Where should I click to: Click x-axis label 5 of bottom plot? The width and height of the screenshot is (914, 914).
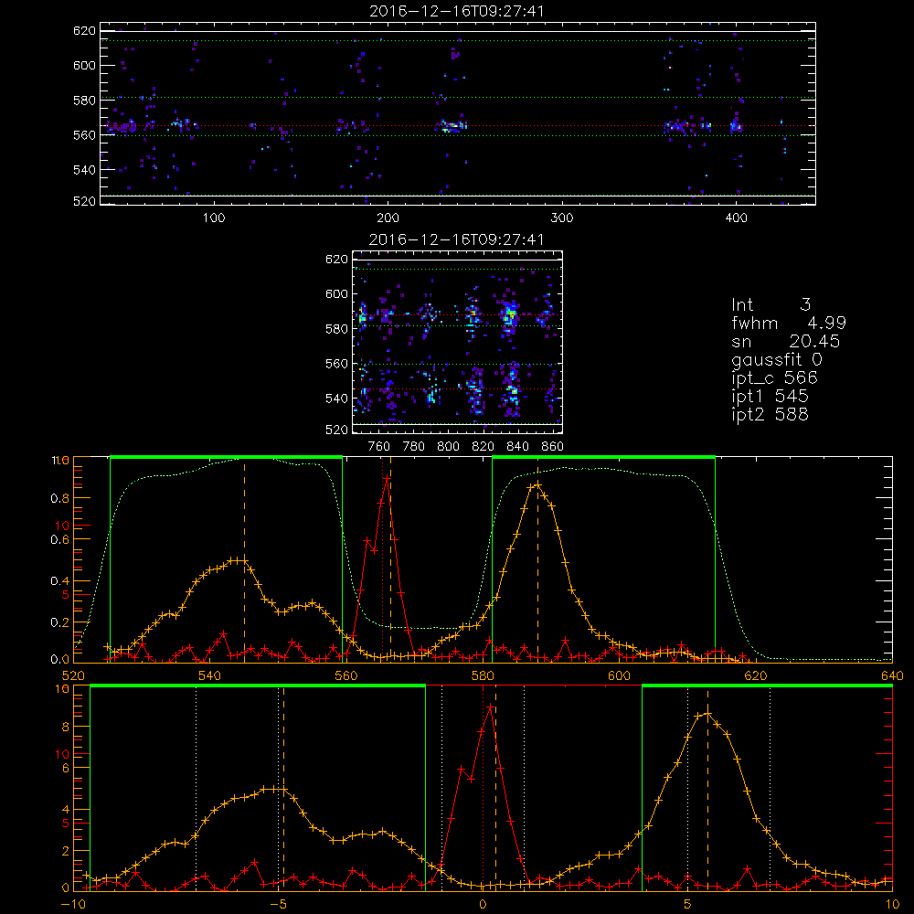click(x=688, y=904)
